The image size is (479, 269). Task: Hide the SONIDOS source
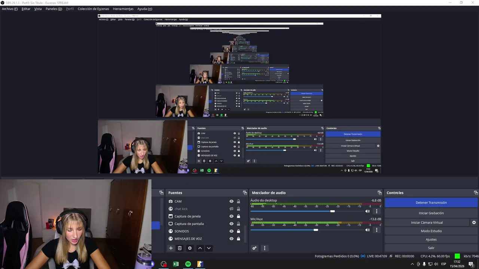click(231, 231)
